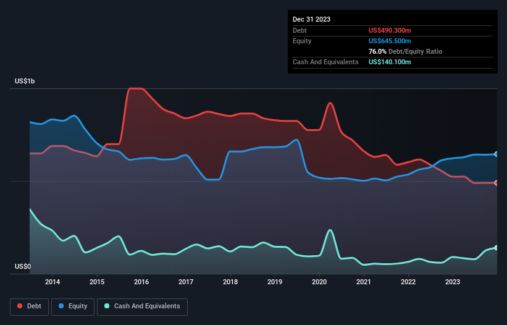Click the Debt row label in tooltip
The image size is (507, 325).
(x=300, y=30)
